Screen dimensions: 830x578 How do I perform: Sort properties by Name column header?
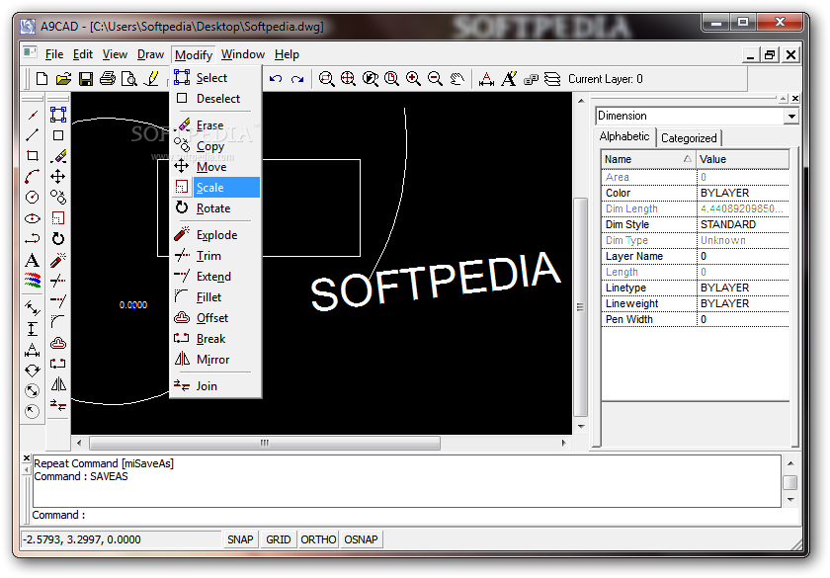tap(648, 159)
